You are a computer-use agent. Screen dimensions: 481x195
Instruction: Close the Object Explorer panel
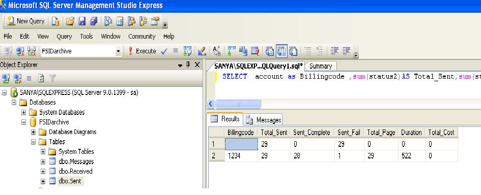pyautogui.click(x=197, y=65)
